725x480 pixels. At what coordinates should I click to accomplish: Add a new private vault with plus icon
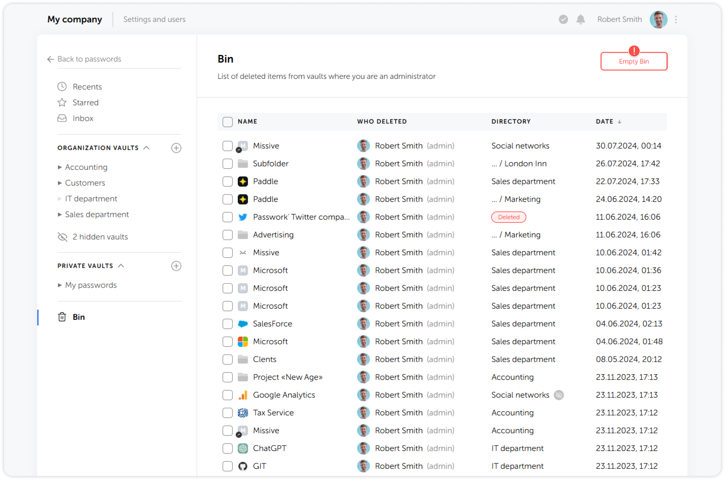pos(176,266)
